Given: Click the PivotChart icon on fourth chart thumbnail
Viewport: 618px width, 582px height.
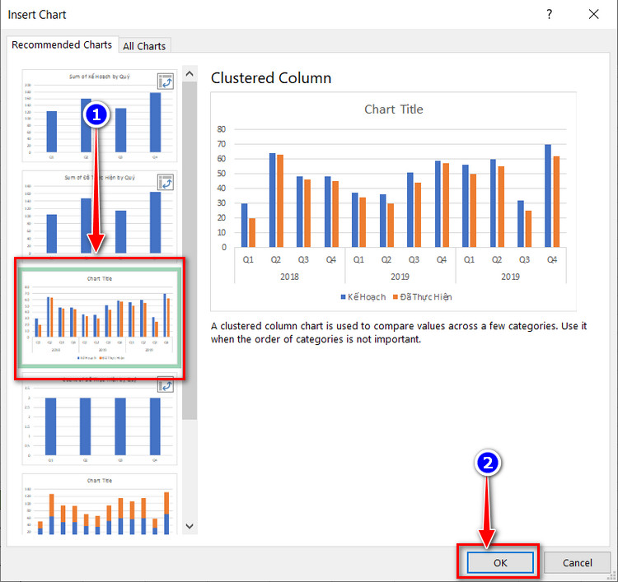Looking at the screenshot, I should pos(166,385).
